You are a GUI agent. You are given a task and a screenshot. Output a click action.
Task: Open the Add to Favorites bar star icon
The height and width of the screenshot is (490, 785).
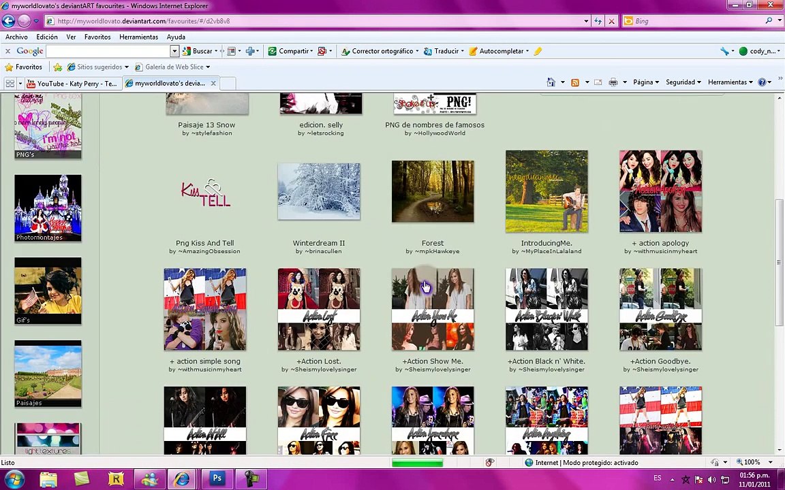click(x=58, y=67)
